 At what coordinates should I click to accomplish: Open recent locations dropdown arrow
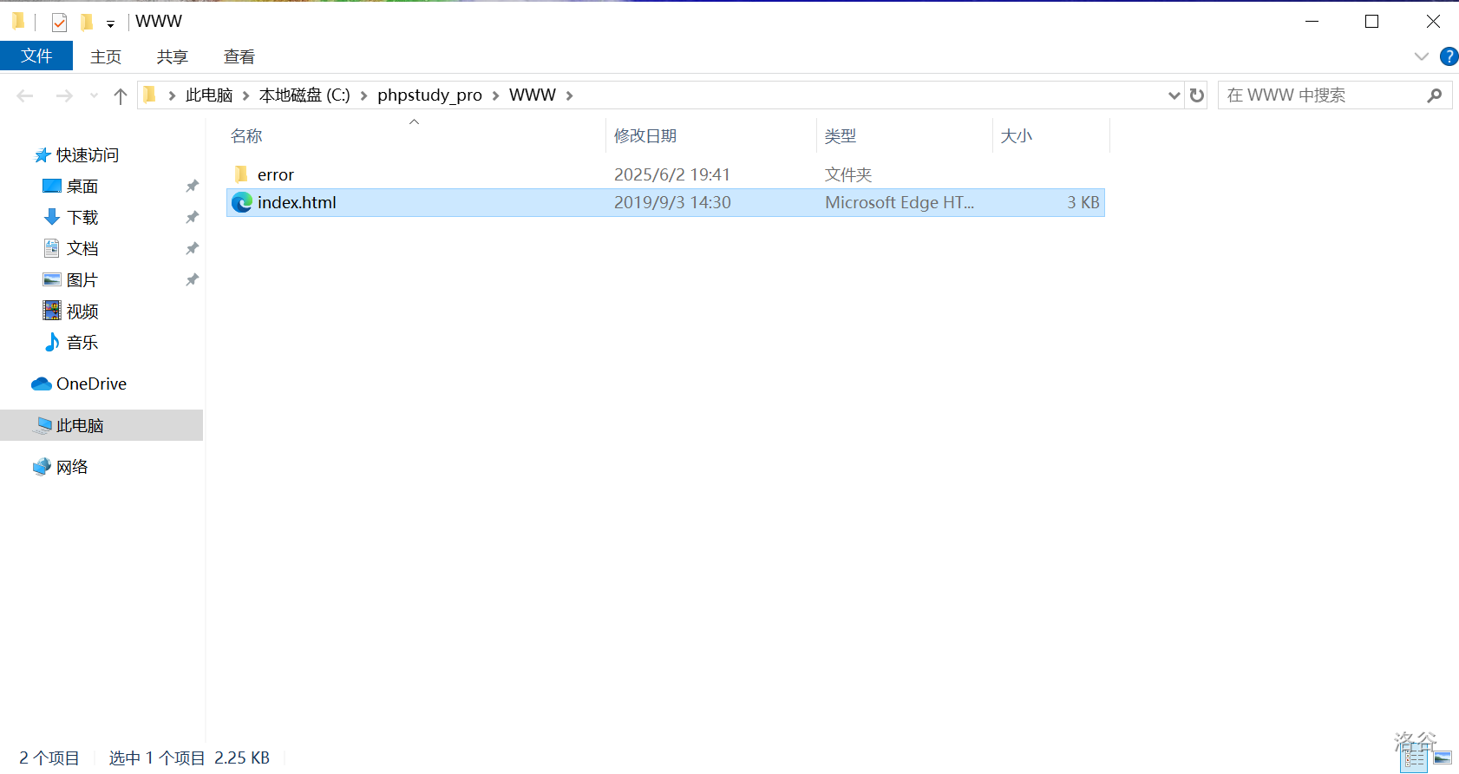pos(94,95)
